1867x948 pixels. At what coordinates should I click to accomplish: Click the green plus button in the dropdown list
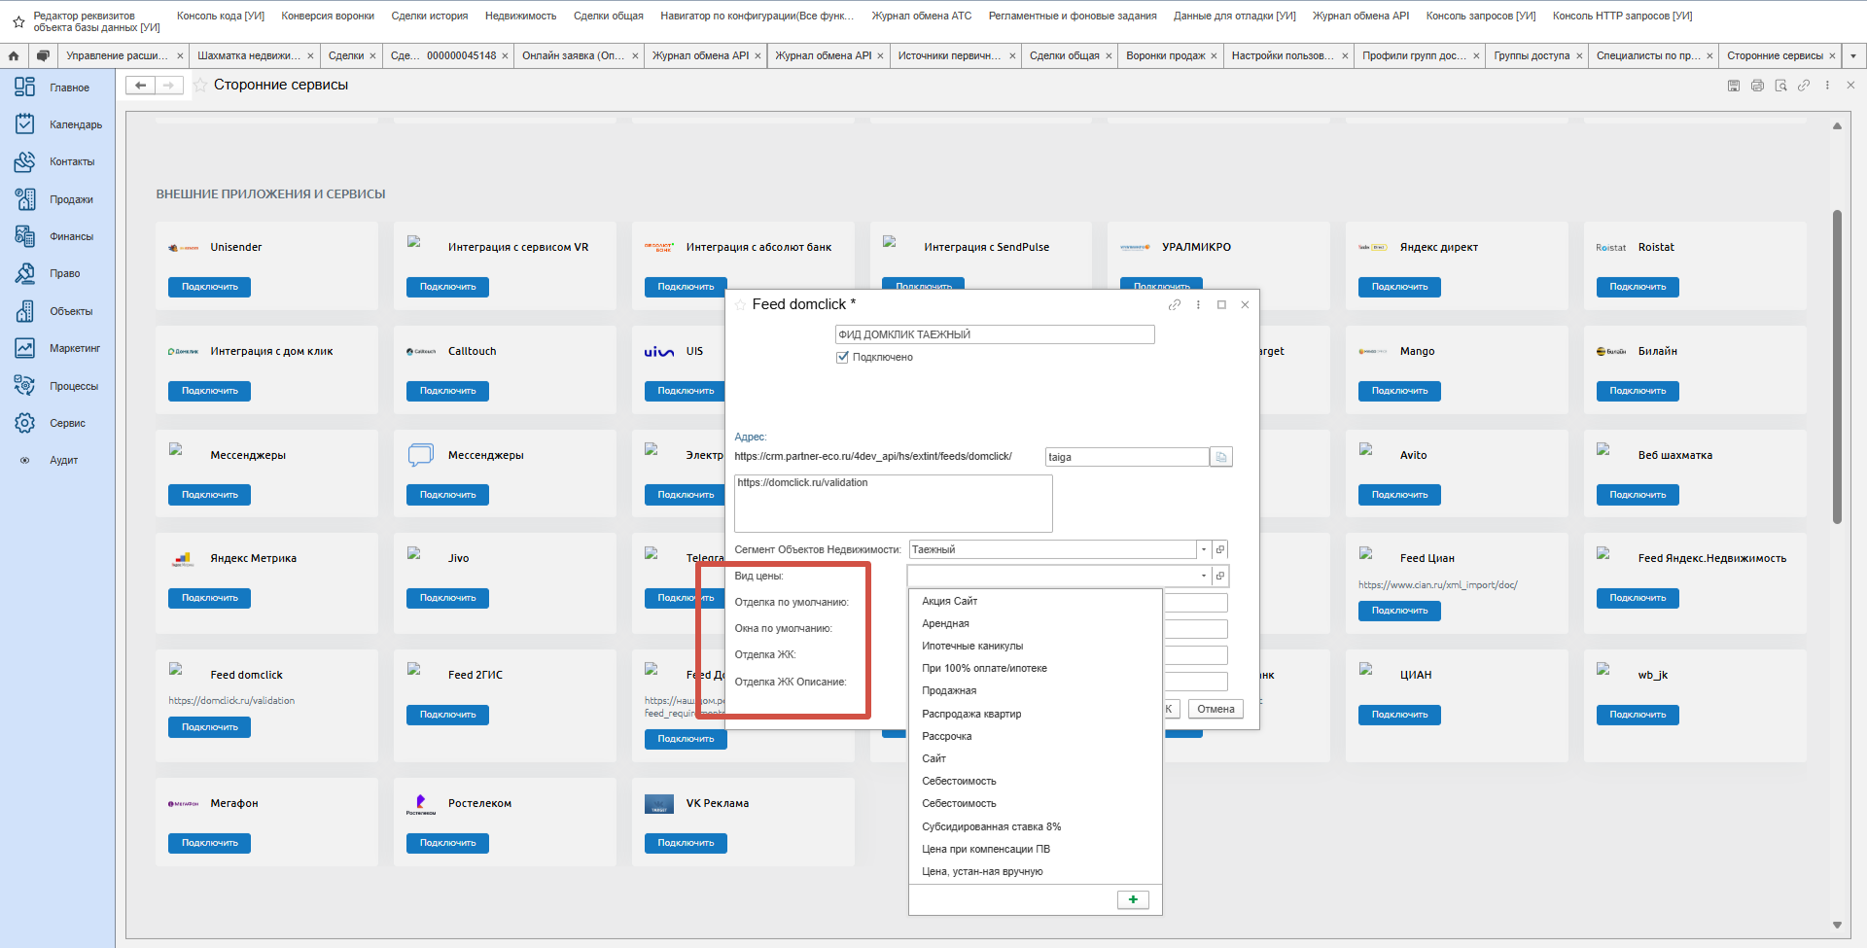[1133, 899]
